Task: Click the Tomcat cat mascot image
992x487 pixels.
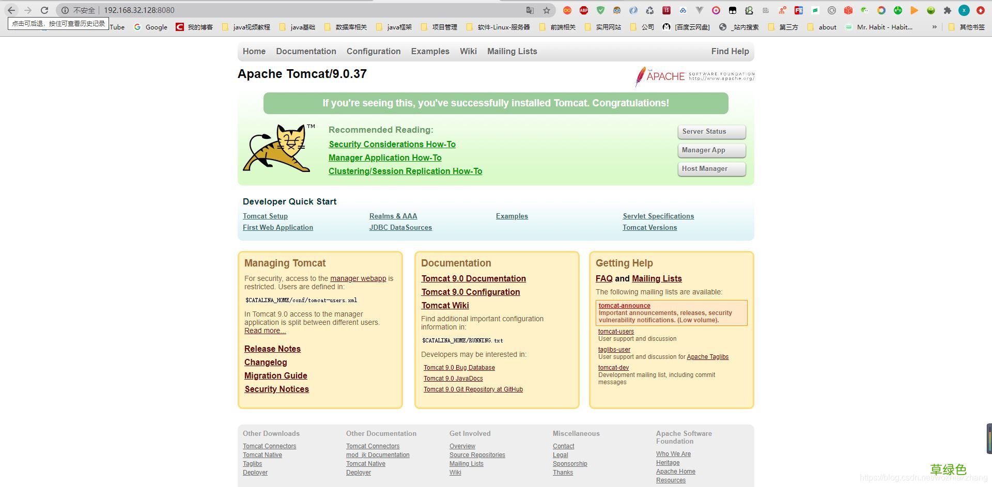Action: [280, 148]
